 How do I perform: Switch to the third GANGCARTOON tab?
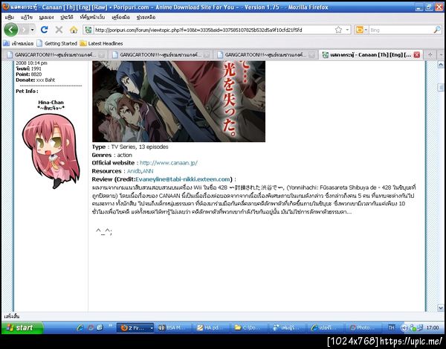[x=265, y=54]
